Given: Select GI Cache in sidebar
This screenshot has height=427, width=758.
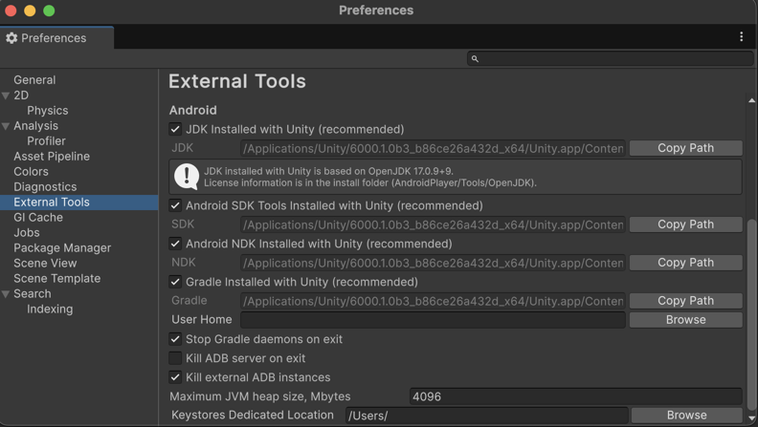Looking at the screenshot, I should tap(38, 218).
